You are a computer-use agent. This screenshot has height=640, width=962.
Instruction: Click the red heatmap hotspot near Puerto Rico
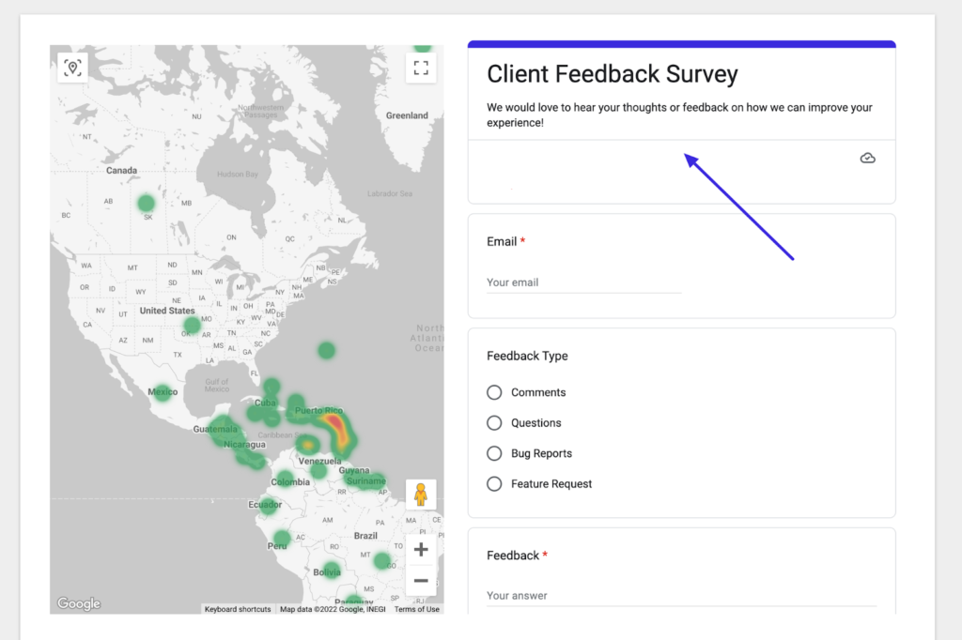click(x=334, y=422)
